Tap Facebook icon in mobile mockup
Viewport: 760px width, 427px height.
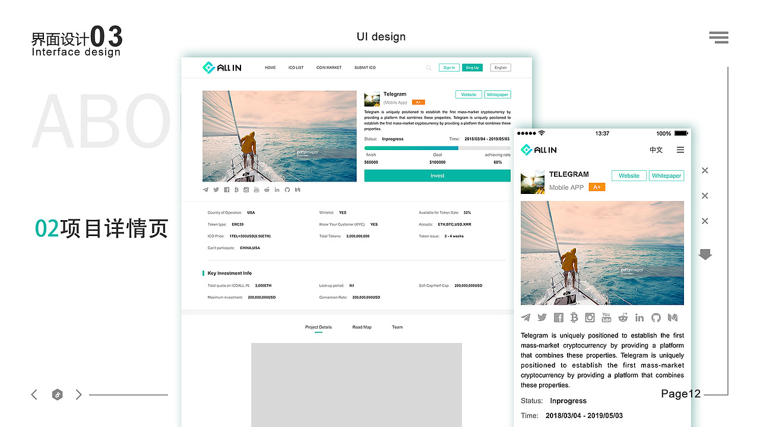click(558, 317)
